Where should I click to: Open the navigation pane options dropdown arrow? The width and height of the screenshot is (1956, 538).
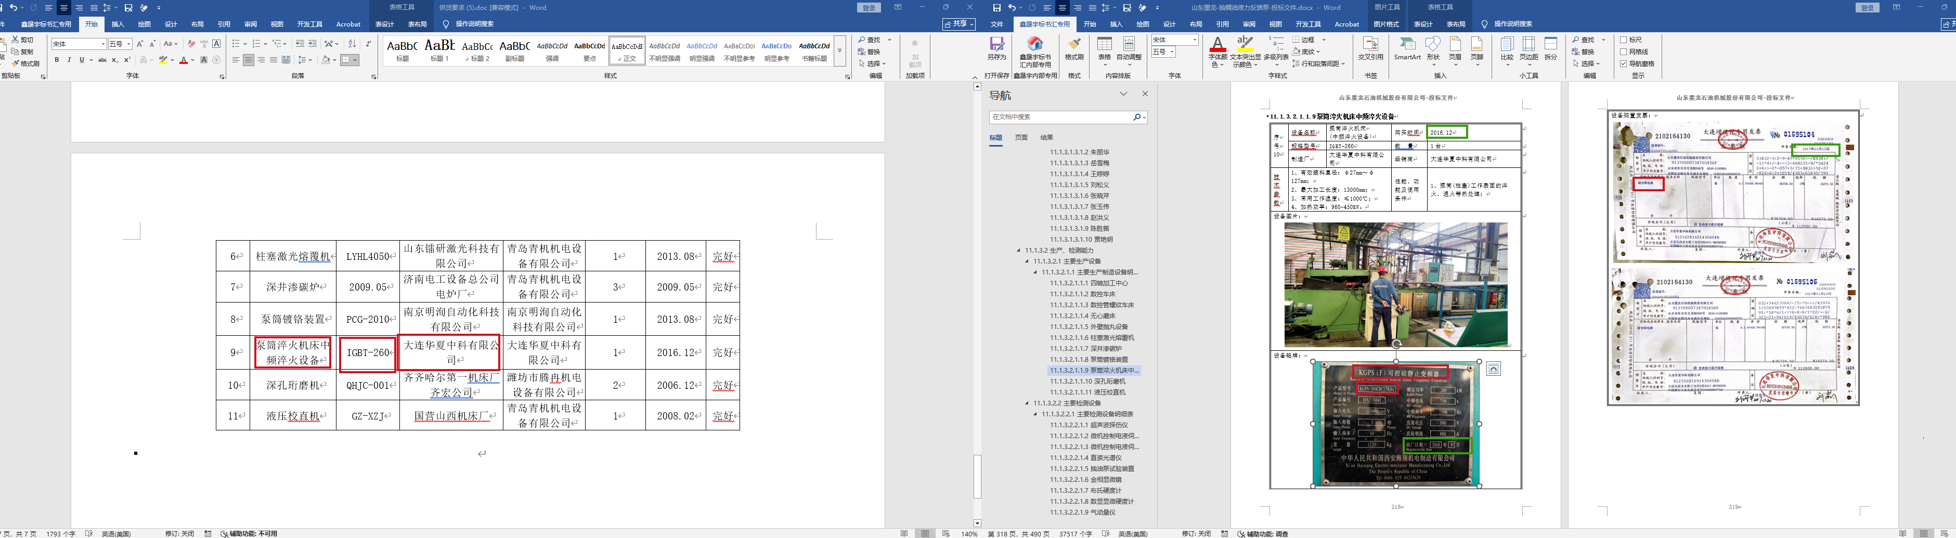pyautogui.click(x=1124, y=94)
